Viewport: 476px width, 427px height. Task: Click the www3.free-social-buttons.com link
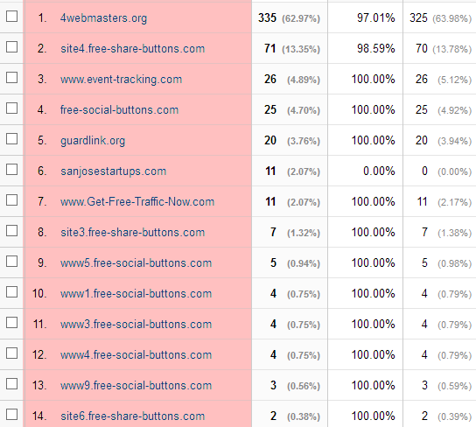pos(136,325)
